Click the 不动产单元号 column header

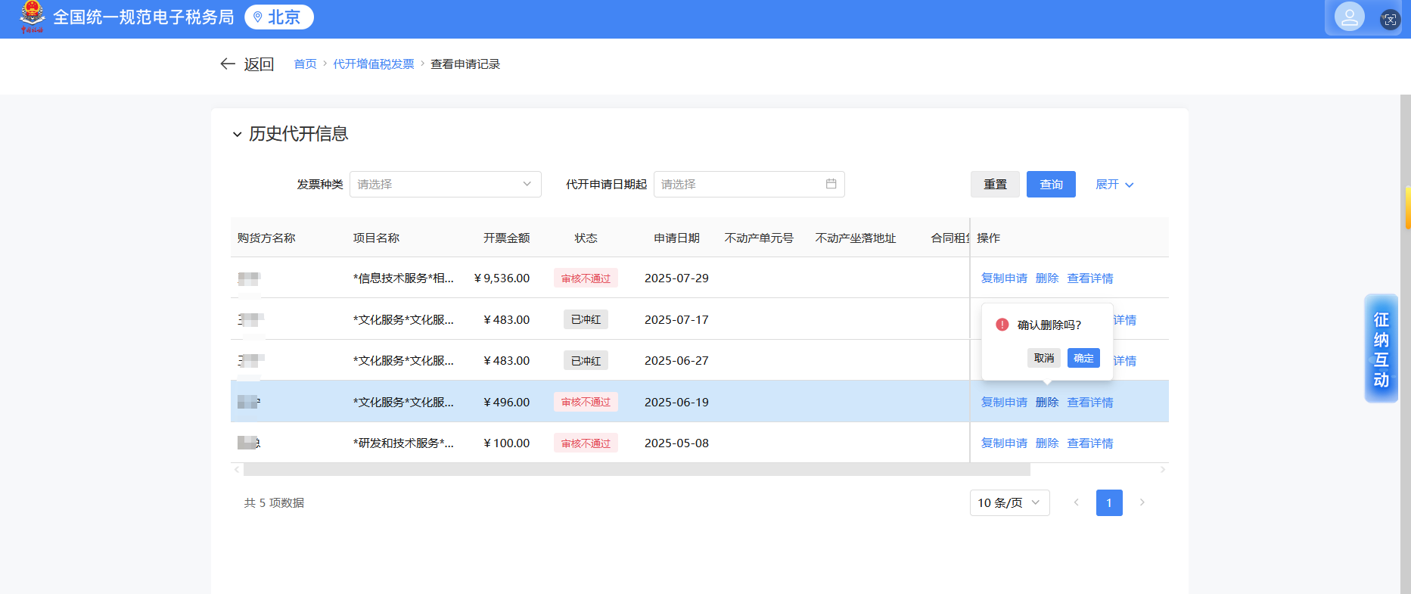[x=759, y=238]
